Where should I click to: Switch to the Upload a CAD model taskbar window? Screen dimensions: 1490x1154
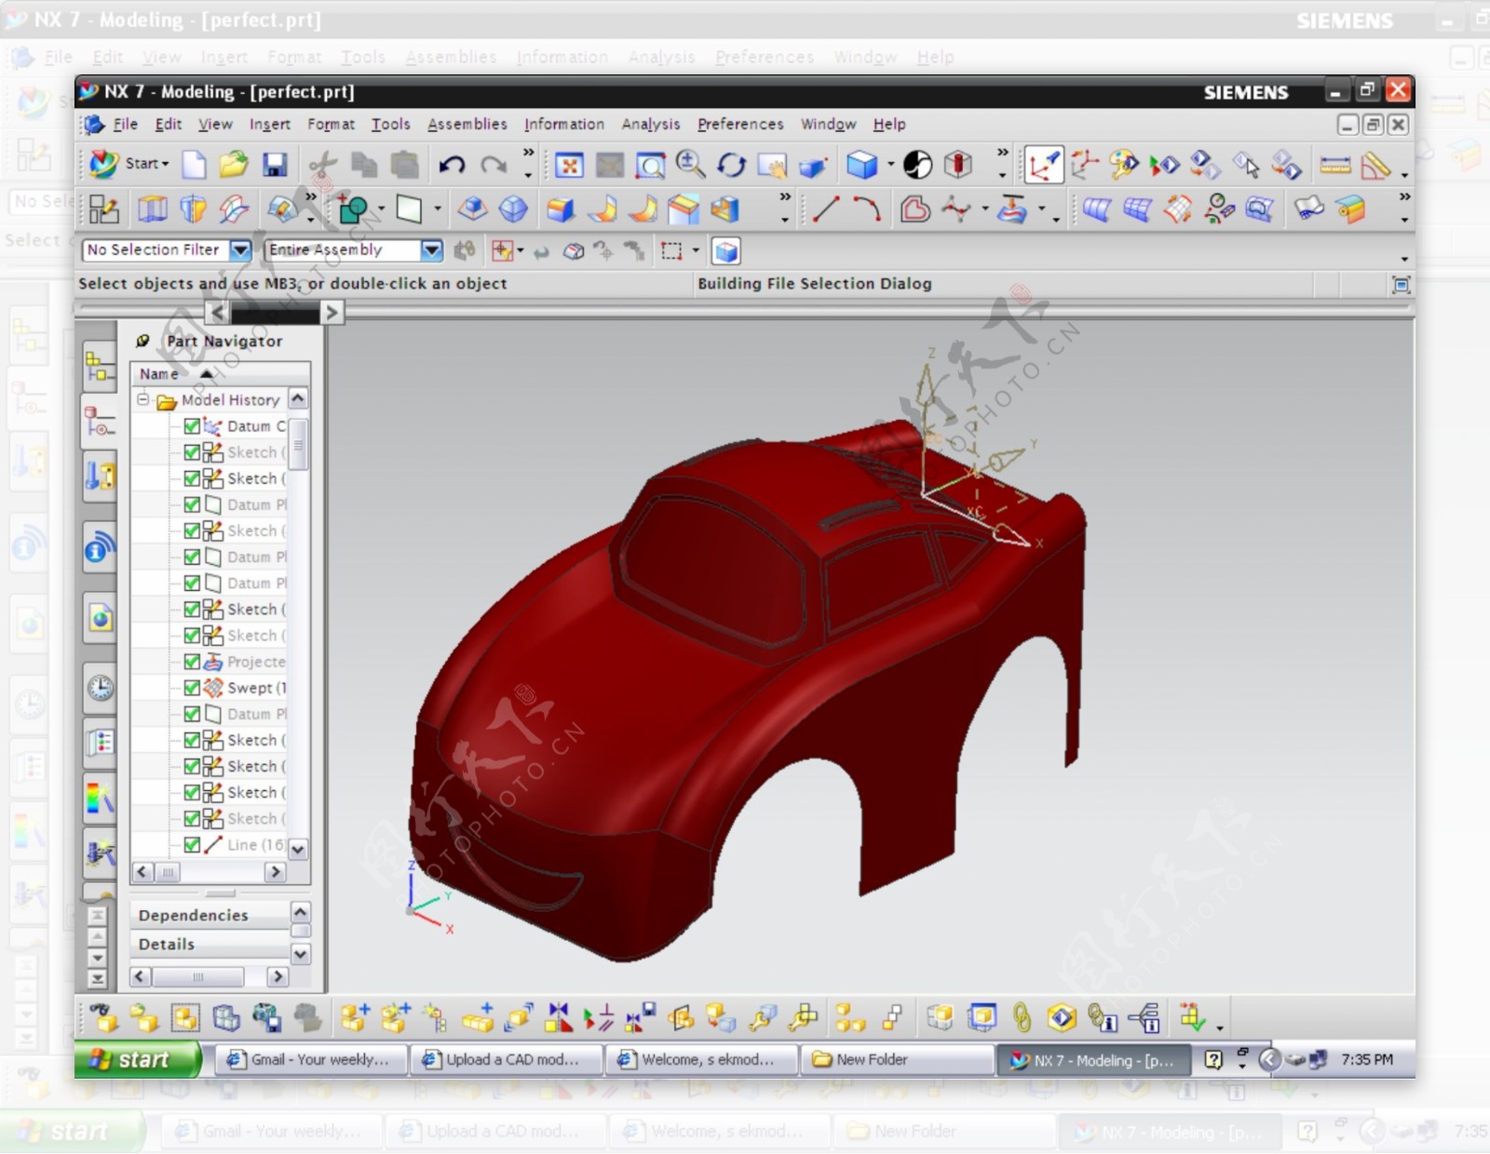pos(507,1059)
